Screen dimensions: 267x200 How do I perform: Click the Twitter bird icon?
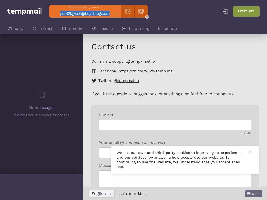coord(94,81)
